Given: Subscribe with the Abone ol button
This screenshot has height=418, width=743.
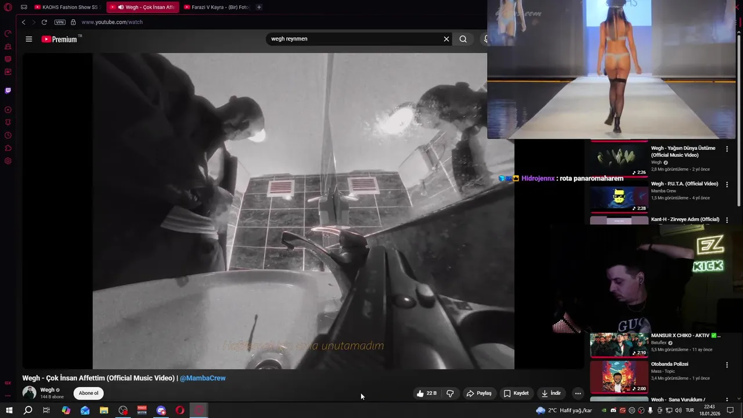Looking at the screenshot, I should coord(89,393).
